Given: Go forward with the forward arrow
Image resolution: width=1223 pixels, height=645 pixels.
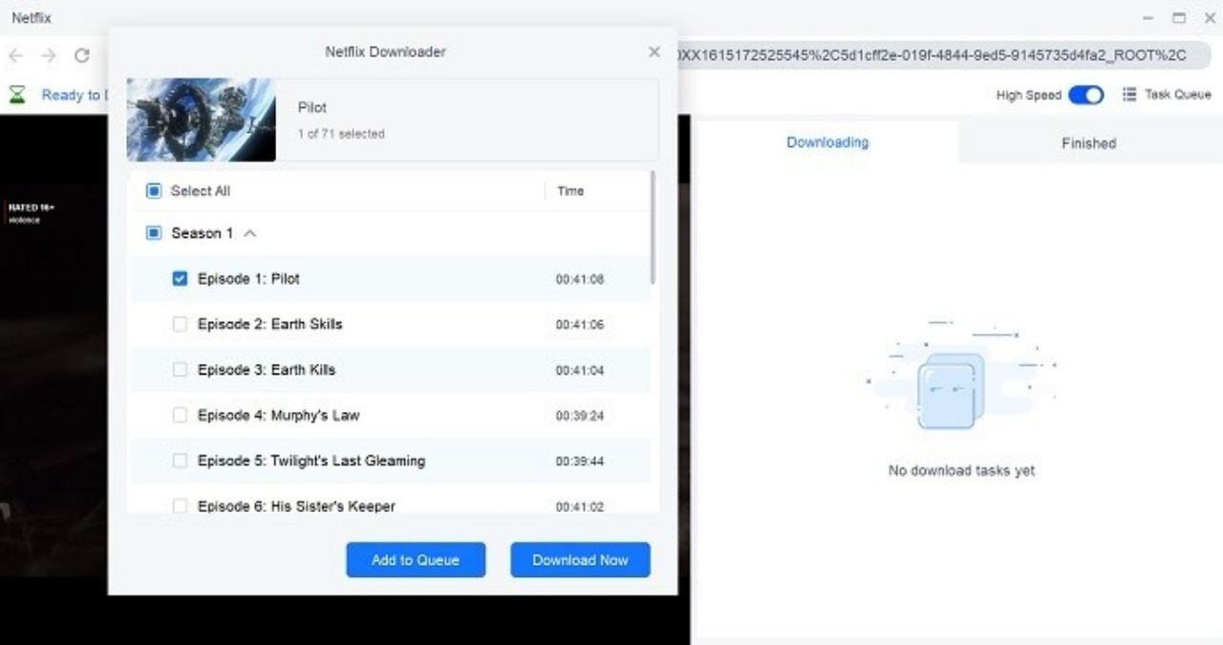Looking at the screenshot, I should tap(49, 55).
